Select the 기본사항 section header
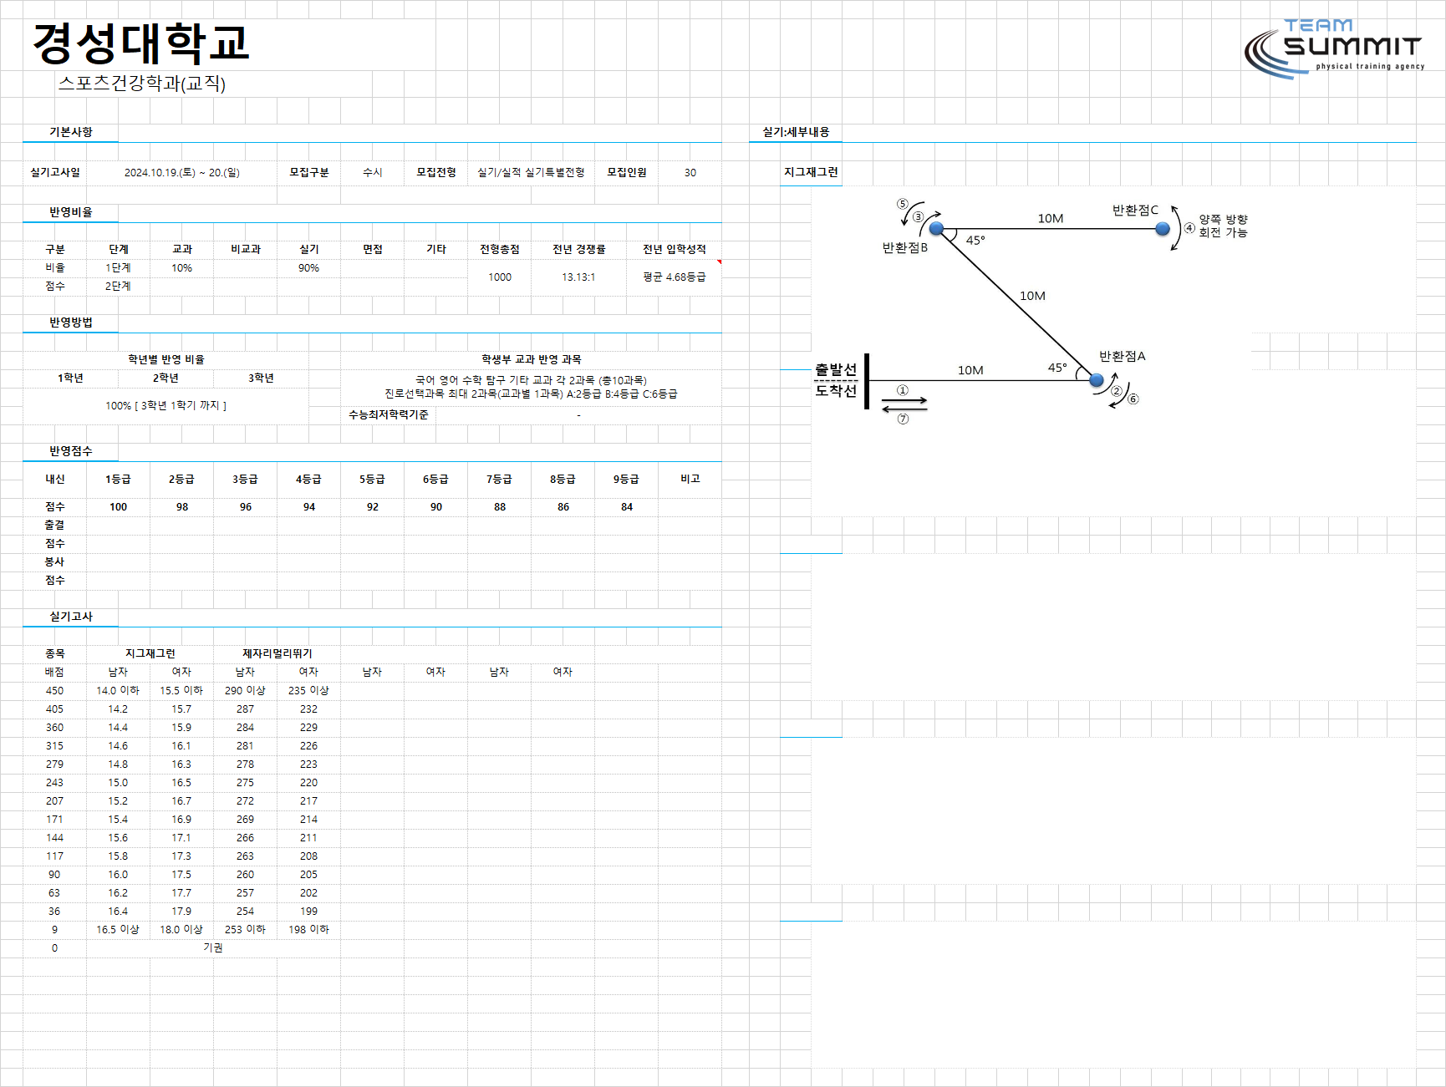This screenshot has height=1087, width=1446. [x=71, y=132]
